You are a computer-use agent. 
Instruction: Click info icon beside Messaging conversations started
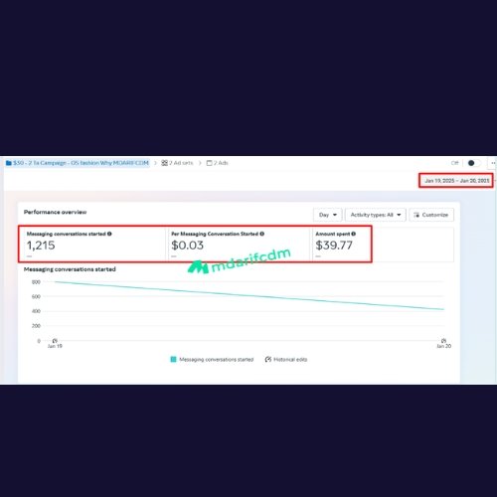click(x=109, y=234)
